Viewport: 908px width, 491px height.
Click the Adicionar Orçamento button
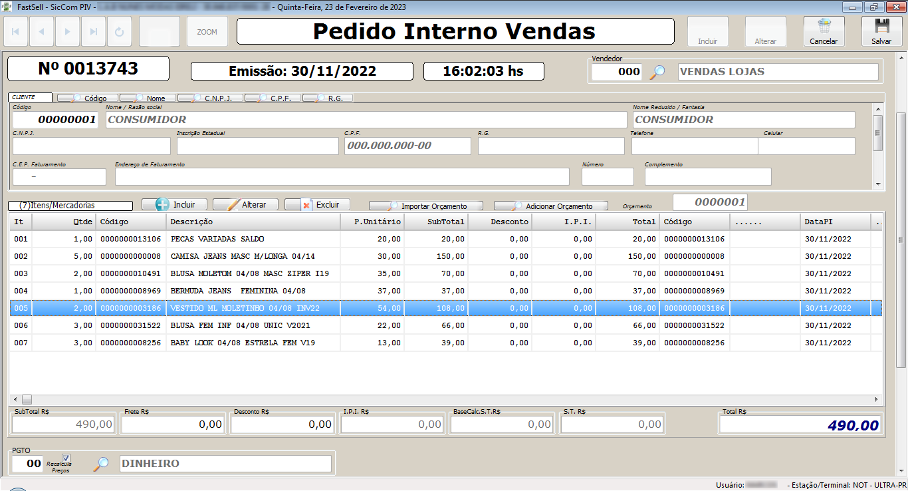point(550,204)
